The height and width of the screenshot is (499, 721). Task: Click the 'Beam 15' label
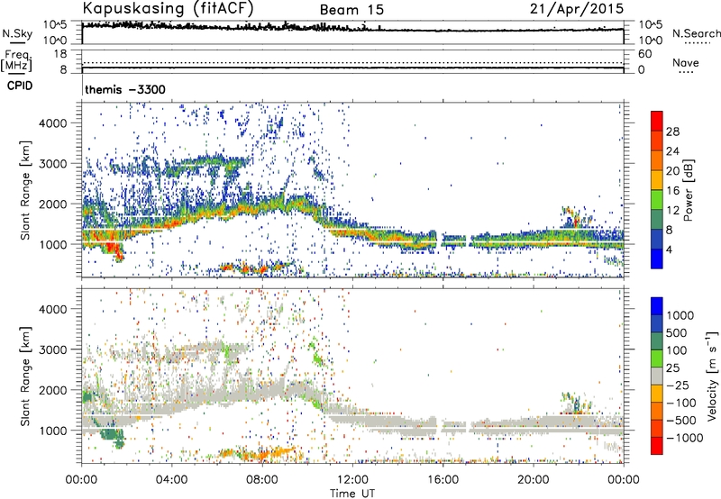[351, 10]
